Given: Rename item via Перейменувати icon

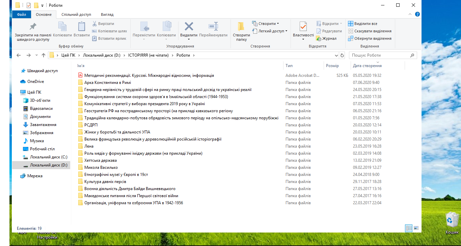Looking at the screenshot, I should pos(213,27).
